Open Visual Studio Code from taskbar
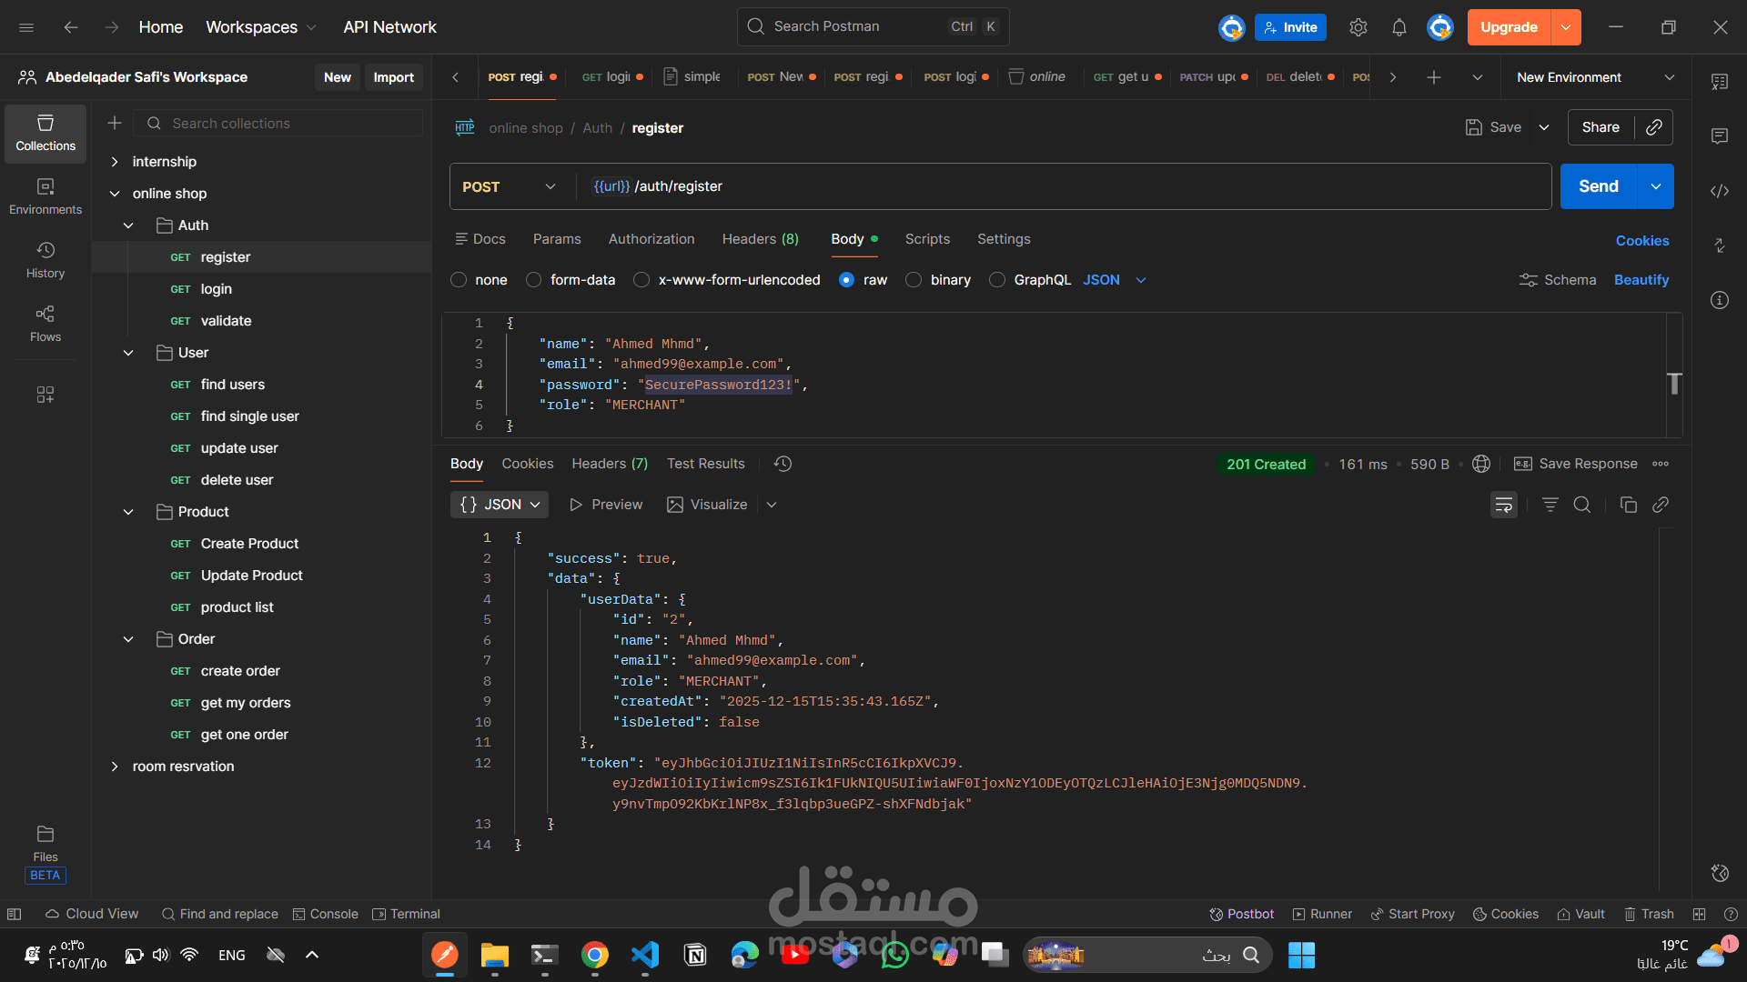This screenshot has height=982, width=1747. pyautogui.click(x=645, y=955)
